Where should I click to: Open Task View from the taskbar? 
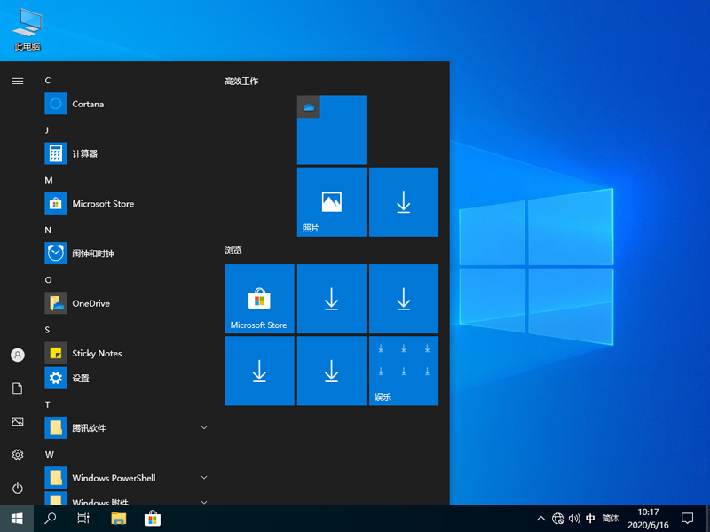pos(83,519)
